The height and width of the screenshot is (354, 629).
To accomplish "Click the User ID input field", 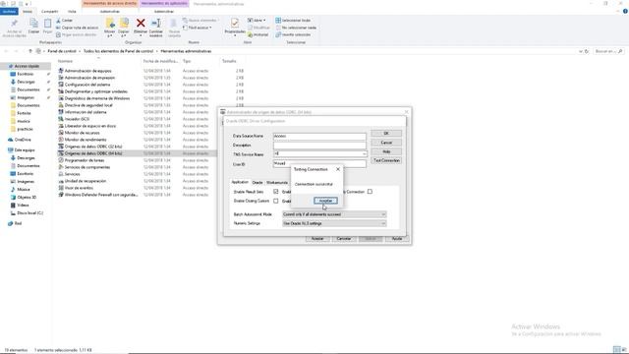I will point(319,163).
